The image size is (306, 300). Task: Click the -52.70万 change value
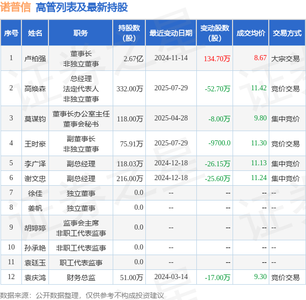(218, 89)
